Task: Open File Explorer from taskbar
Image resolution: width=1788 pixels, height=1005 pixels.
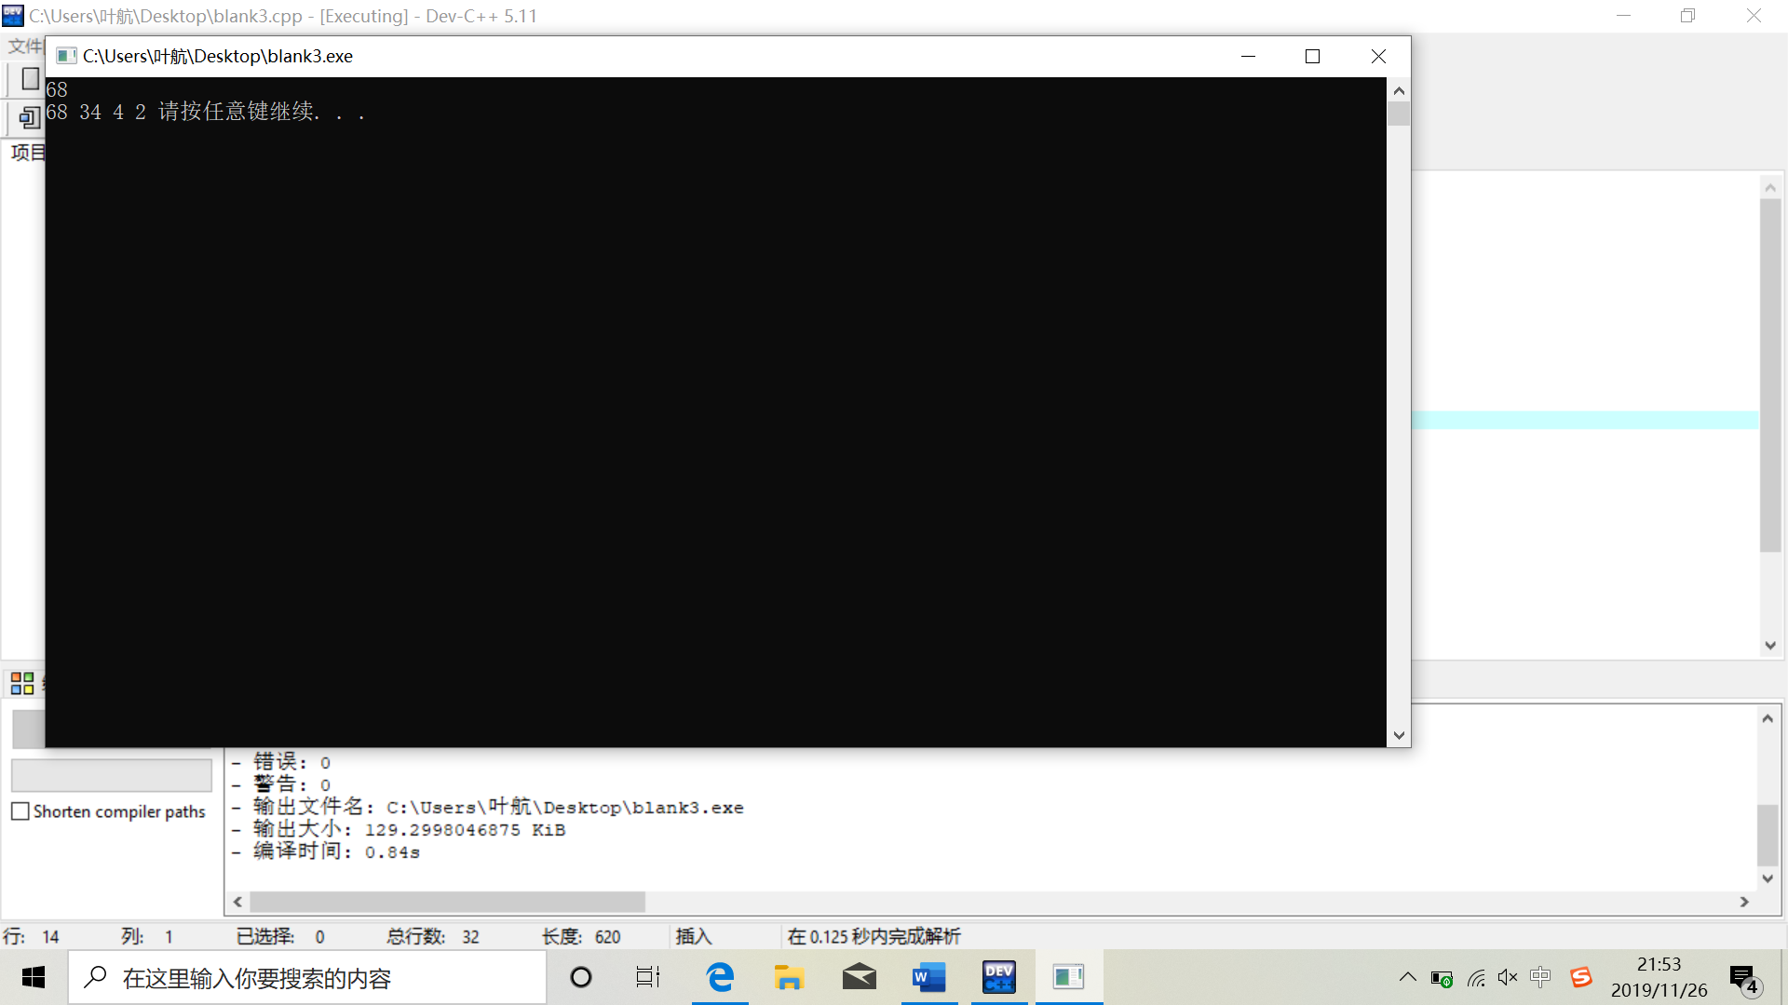Action: tap(789, 977)
